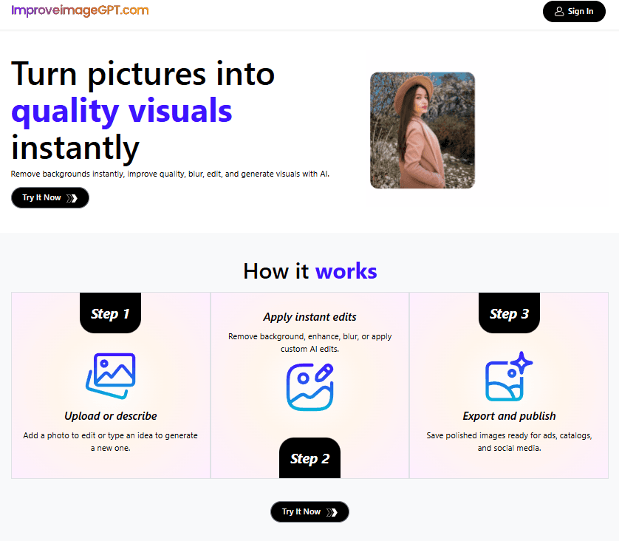Click the Step 3 black badge
This screenshot has height=541, width=619.
[x=509, y=313]
